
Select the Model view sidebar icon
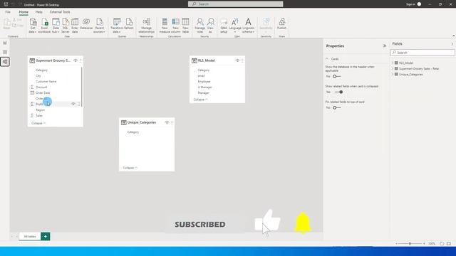(x=5, y=62)
